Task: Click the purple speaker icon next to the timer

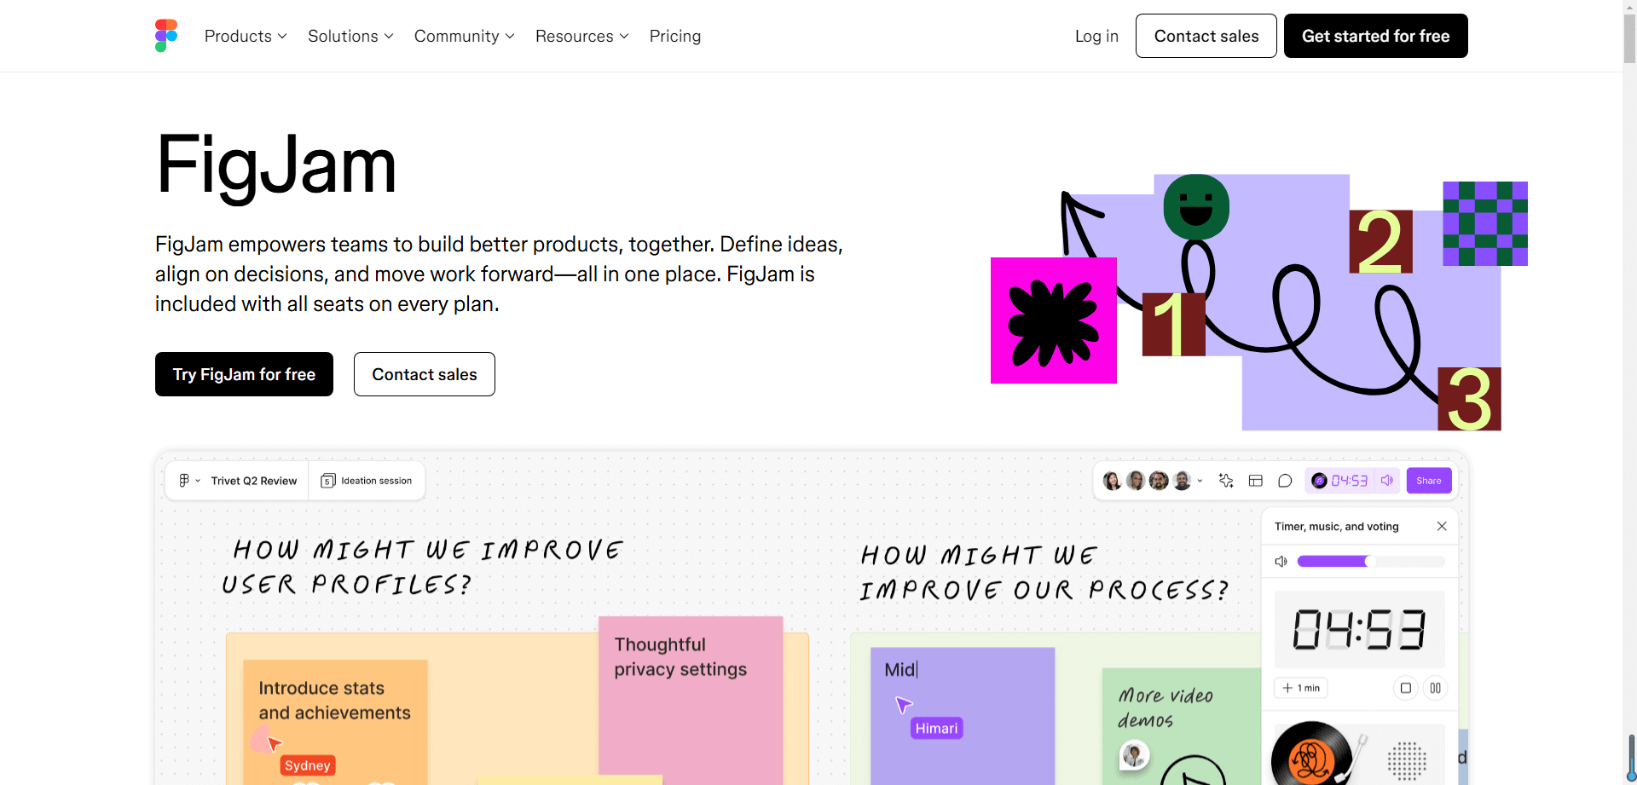Action: (x=1387, y=481)
